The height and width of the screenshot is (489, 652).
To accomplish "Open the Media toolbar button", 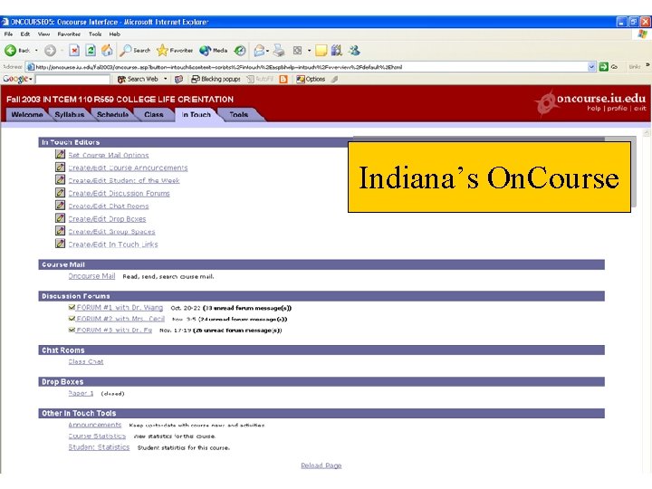I will point(214,51).
